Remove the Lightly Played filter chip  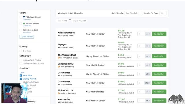[x=85, y=21]
